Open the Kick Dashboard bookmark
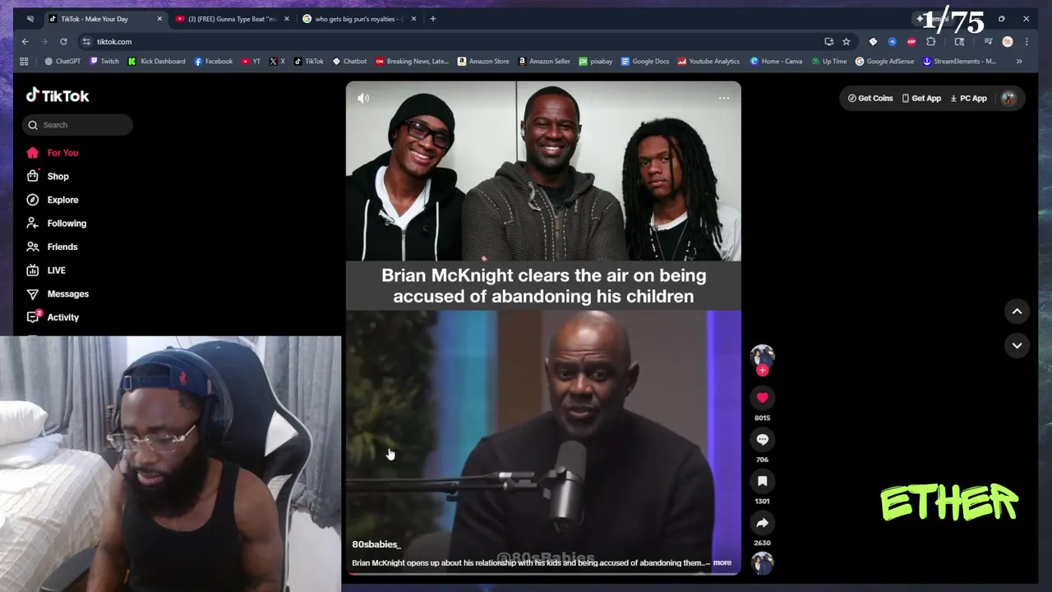1052x592 pixels. tap(156, 62)
